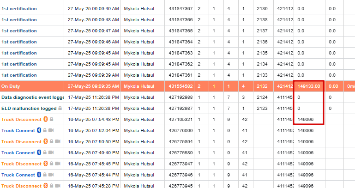Click camera icon on 07:52:04 PM Truck Connect
The height and width of the screenshot is (188, 355).
pos(51,130)
